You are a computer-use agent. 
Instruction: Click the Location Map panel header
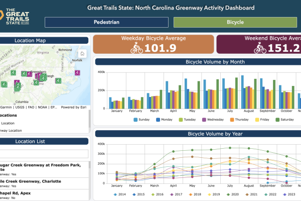click(44, 41)
